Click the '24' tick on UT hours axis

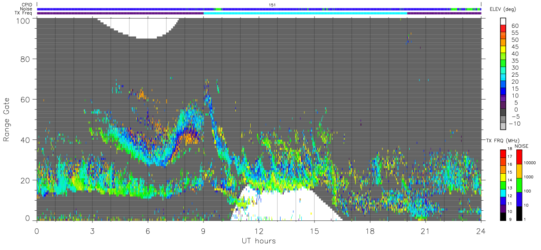pos(481,231)
